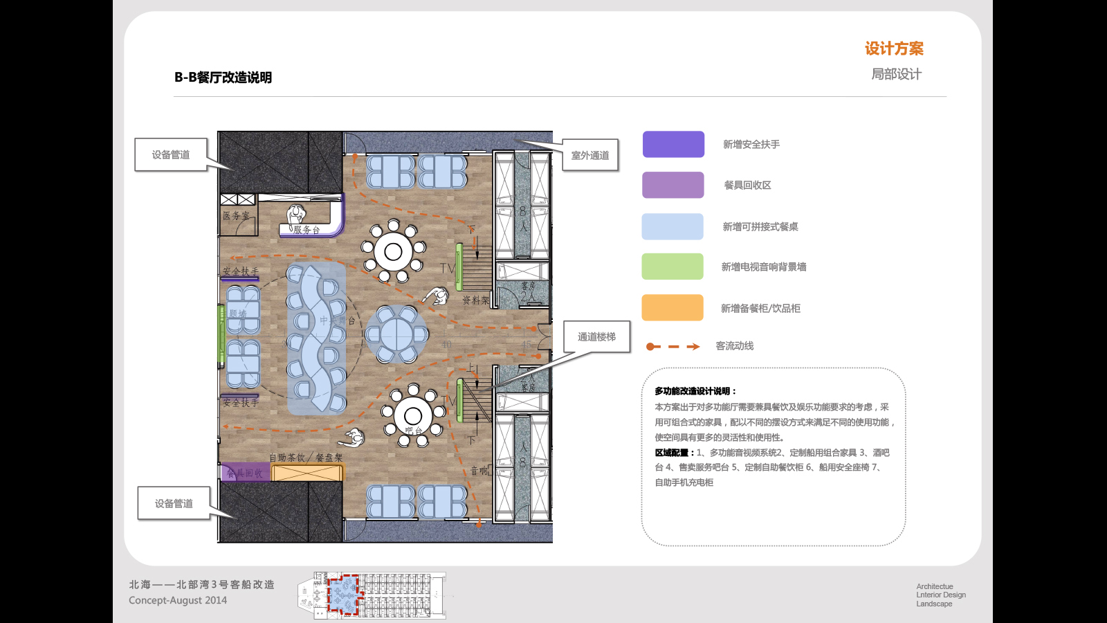
Task: Click the 多功能改造设计说明 description box
Action: (x=773, y=457)
